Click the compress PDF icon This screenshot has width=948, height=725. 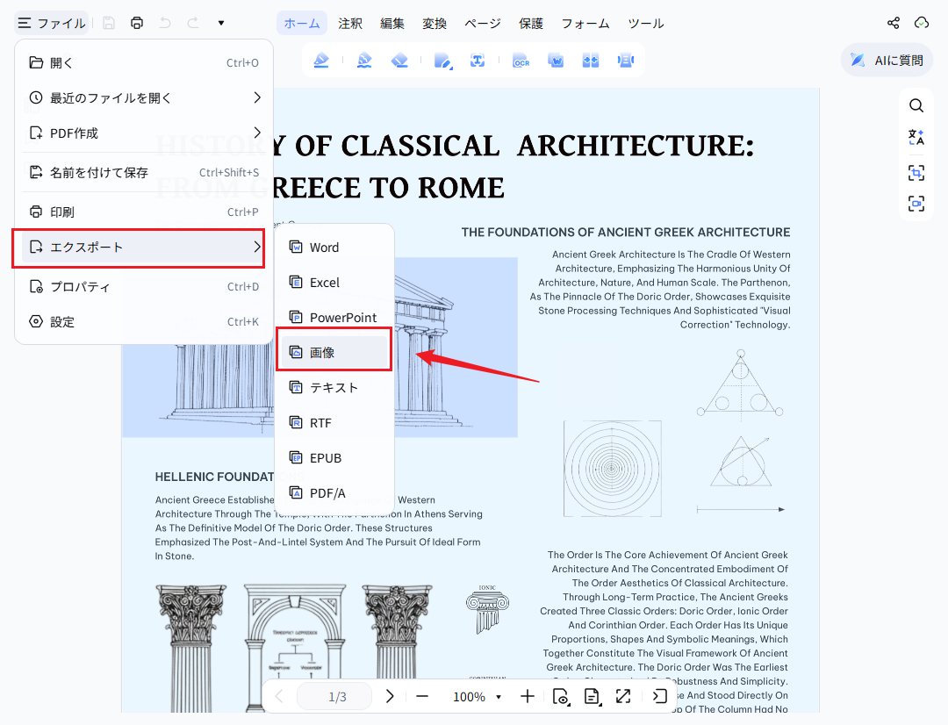(x=626, y=61)
